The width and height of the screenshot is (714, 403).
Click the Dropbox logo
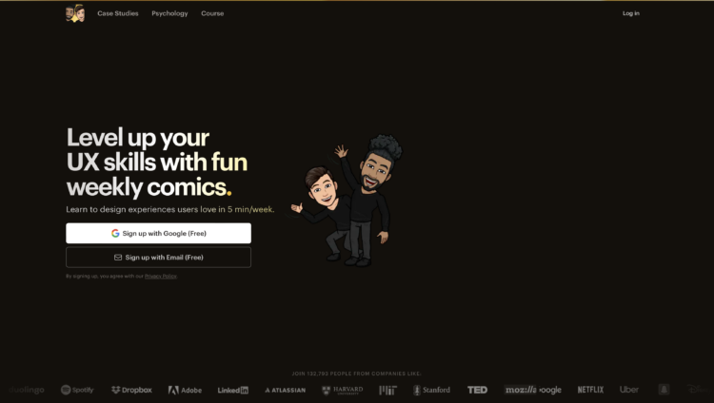[131, 390]
